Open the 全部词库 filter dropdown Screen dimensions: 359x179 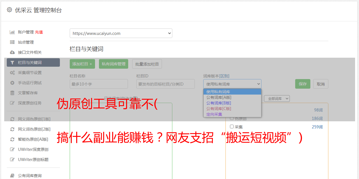click(x=277, y=99)
